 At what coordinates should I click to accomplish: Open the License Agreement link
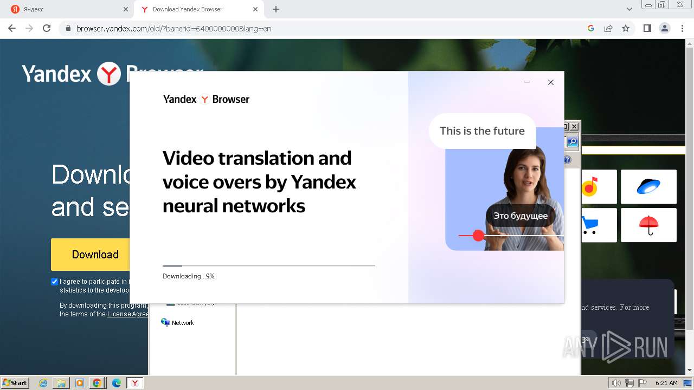pos(127,314)
